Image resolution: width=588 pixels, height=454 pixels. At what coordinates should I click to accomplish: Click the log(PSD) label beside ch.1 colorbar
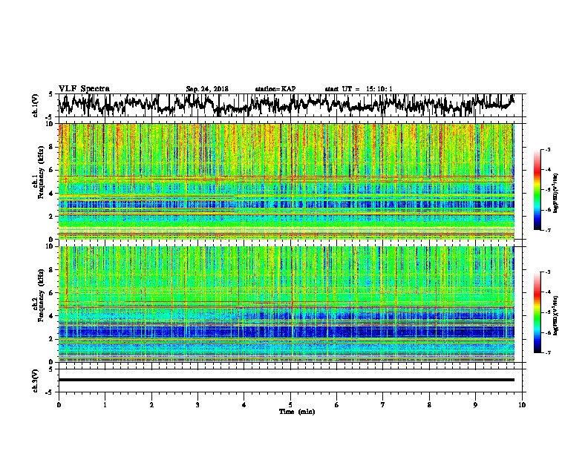point(555,193)
